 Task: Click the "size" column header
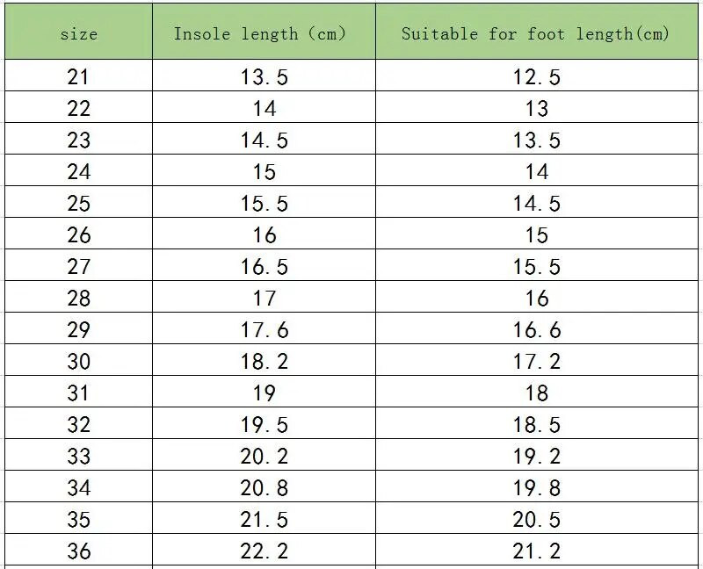[78, 34]
